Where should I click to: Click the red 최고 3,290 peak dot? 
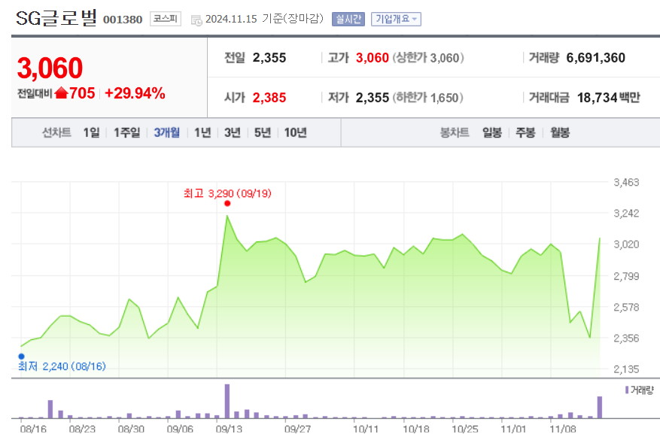coord(227,204)
